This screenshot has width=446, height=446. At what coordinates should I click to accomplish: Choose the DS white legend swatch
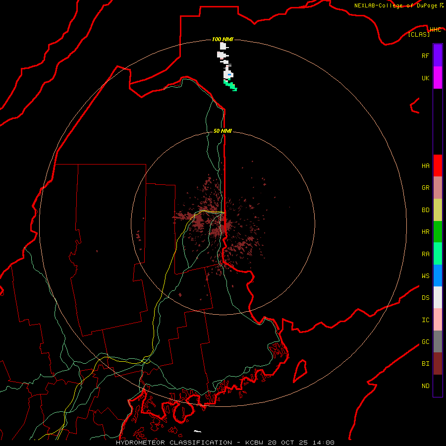[438, 297]
